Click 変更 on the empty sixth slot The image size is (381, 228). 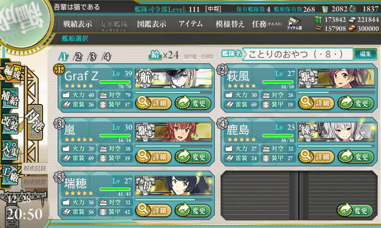pos(355,210)
